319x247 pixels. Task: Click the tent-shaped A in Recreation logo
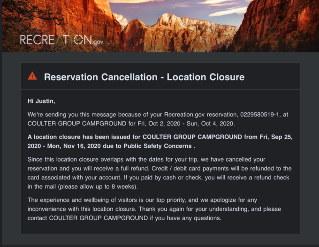click(60, 40)
